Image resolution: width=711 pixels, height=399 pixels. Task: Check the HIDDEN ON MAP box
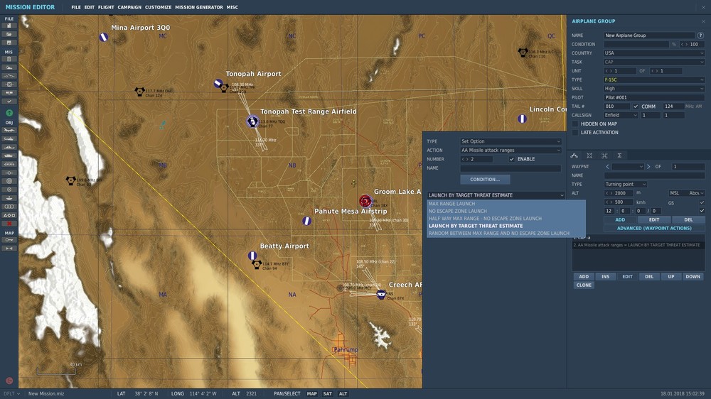click(x=575, y=124)
